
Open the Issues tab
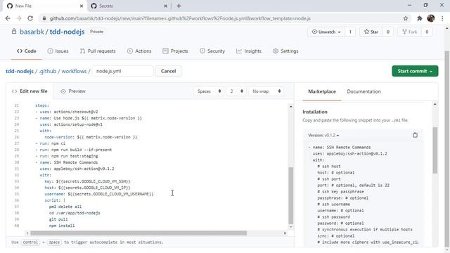(58, 51)
